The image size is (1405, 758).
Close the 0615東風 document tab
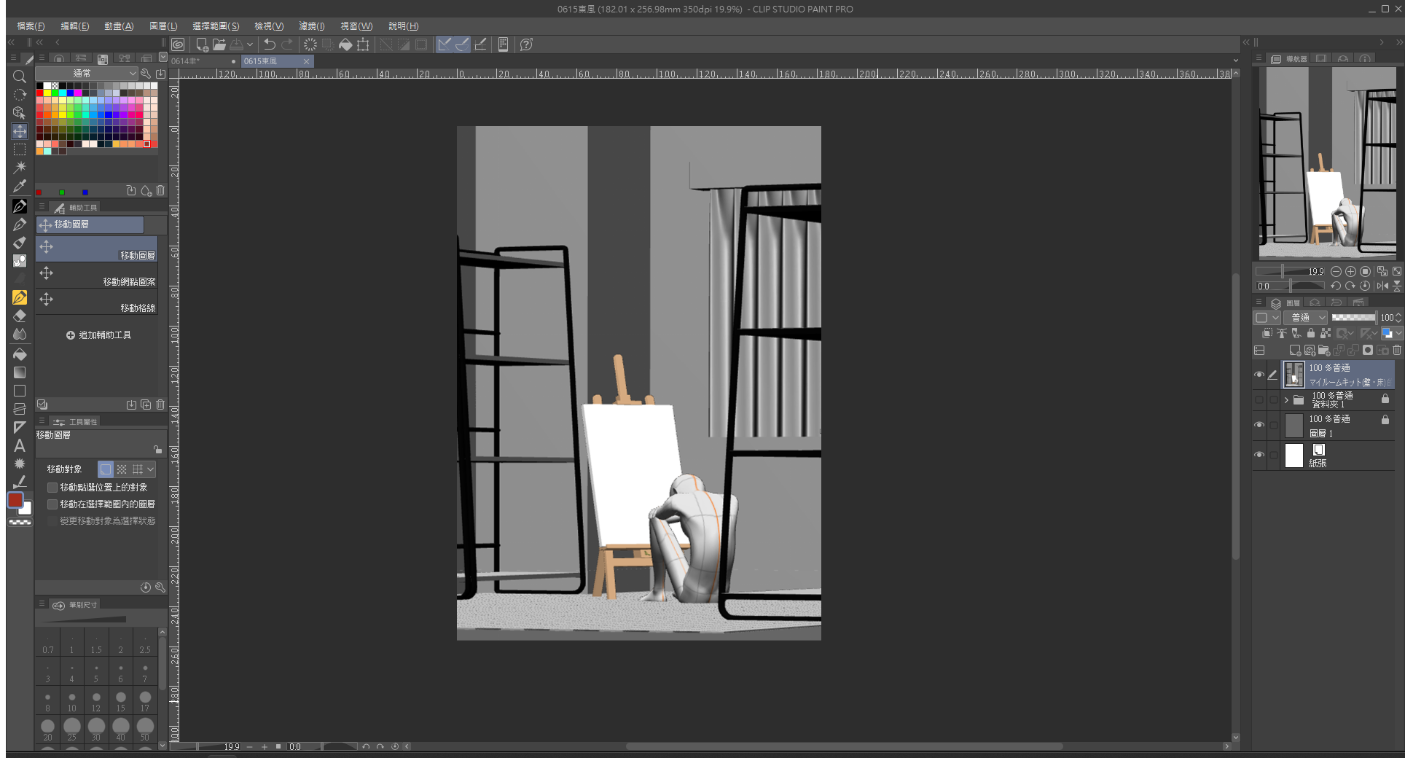click(x=306, y=61)
